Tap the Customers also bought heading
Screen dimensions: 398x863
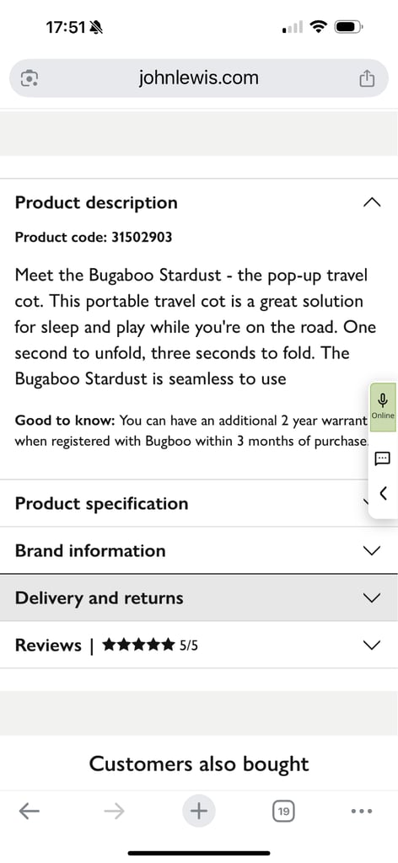(x=199, y=764)
